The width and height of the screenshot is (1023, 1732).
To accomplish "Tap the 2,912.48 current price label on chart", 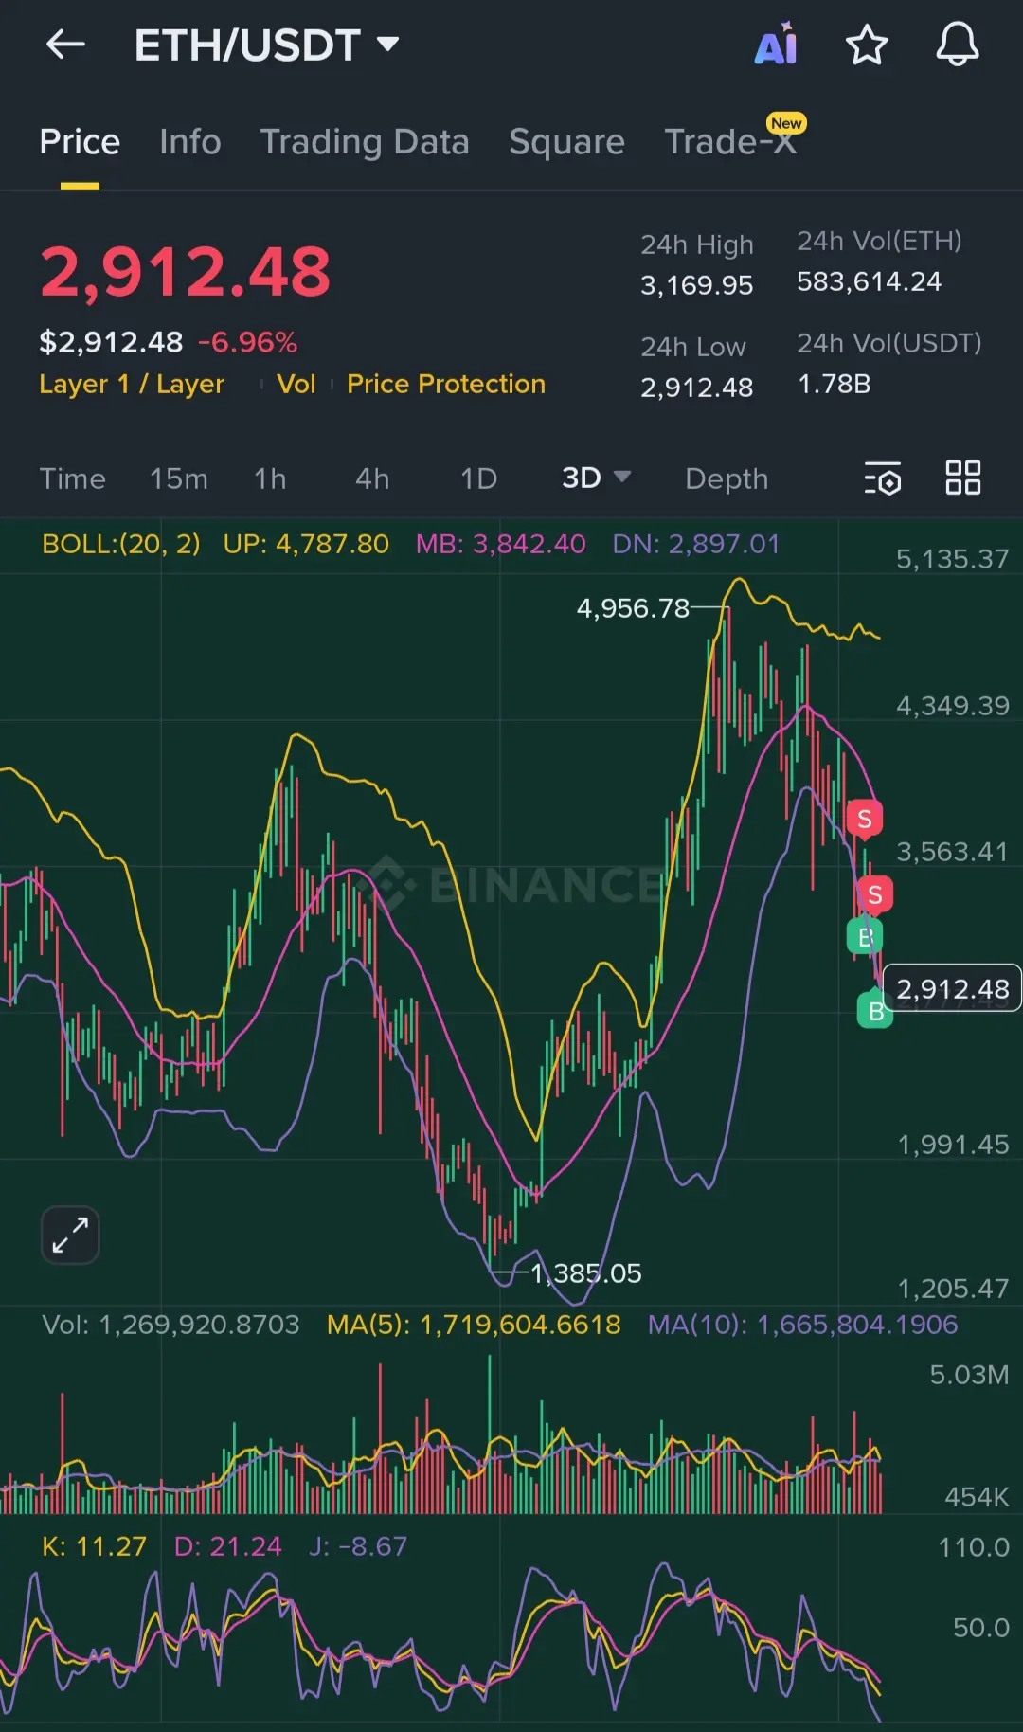I will 952,988.
